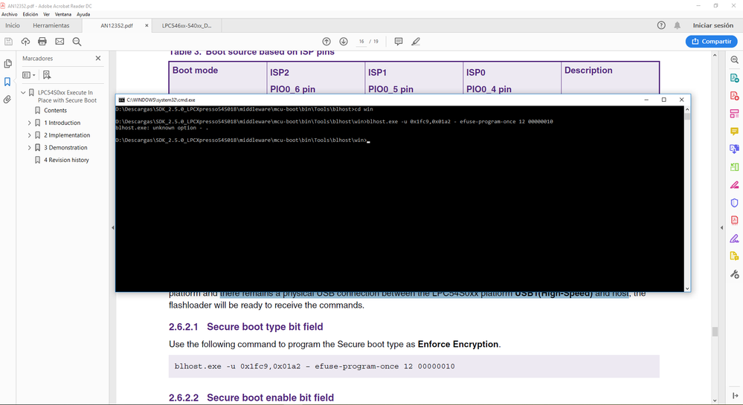Open Send for comments tool
The height and width of the screenshot is (405, 743).
[735, 256]
